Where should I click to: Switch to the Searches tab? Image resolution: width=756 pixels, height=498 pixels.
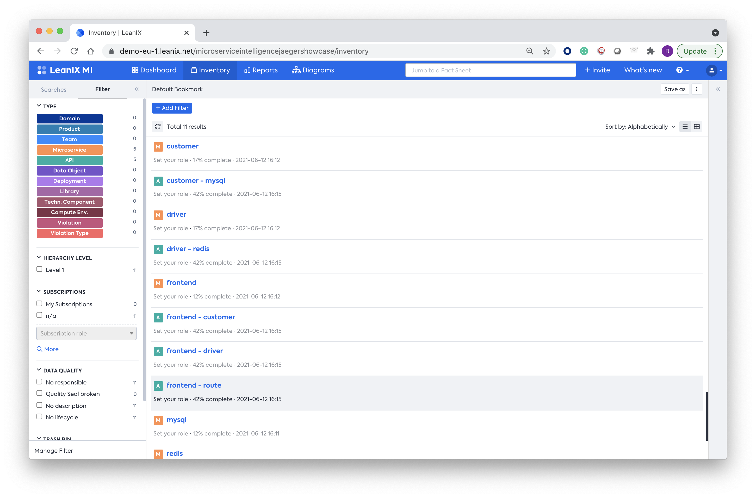53,90
